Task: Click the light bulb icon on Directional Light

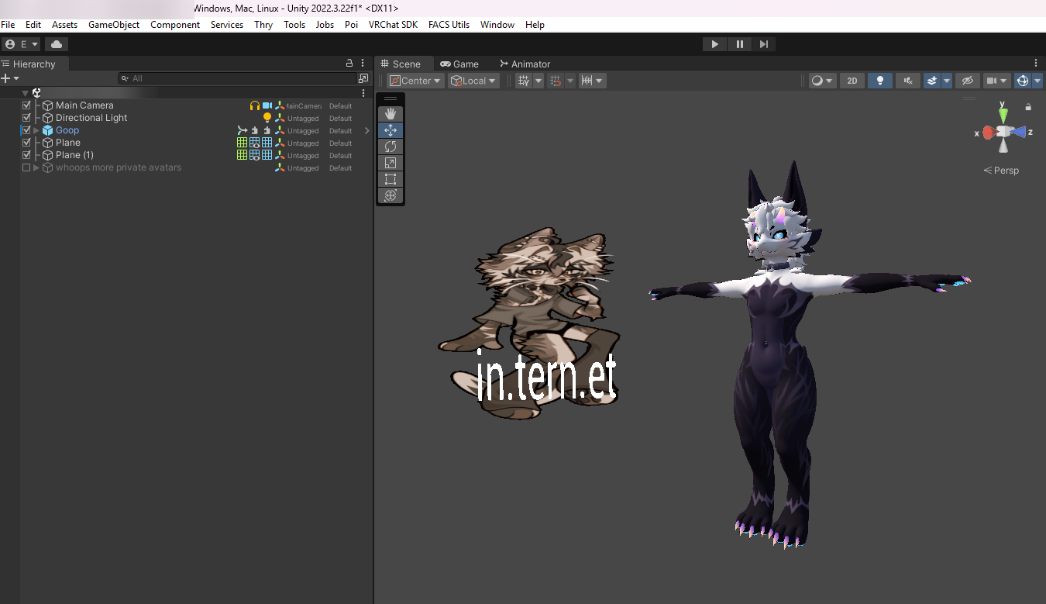Action: [x=267, y=118]
